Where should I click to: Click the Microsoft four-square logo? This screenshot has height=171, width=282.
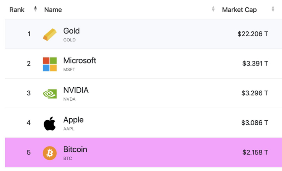[x=50, y=64]
